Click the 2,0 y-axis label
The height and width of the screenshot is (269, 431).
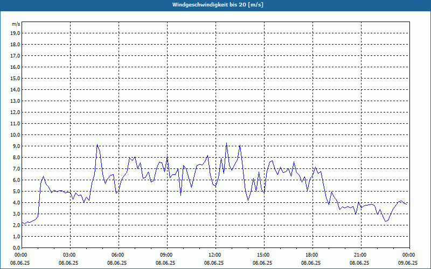[17, 225]
